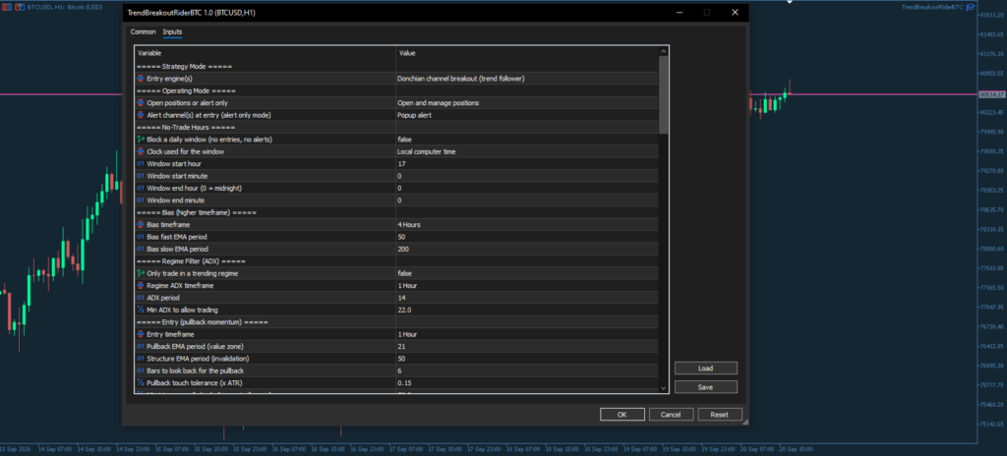The width and height of the screenshot is (1007, 456).
Task: Click the boolean icon beside Only trade in a trending regime
Action: (x=141, y=273)
